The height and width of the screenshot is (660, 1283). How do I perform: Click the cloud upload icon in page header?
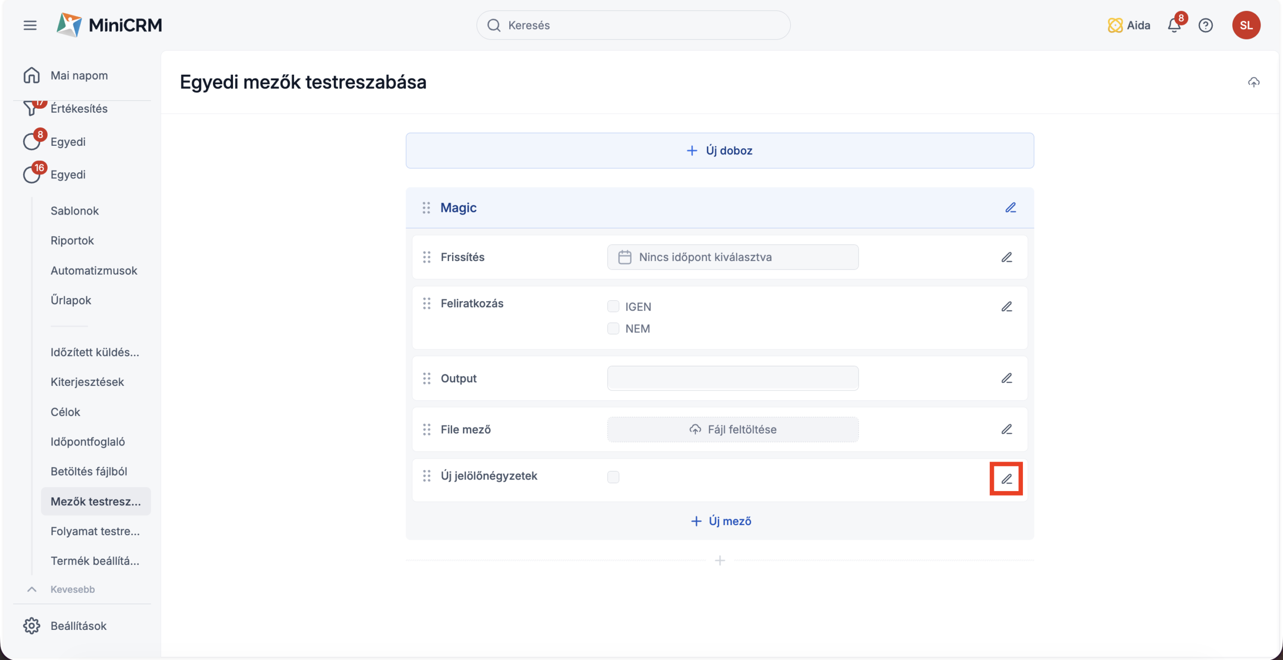1253,82
